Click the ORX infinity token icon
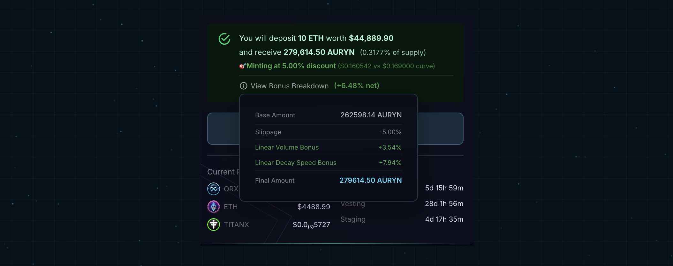The width and height of the screenshot is (673, 266). 214,189
